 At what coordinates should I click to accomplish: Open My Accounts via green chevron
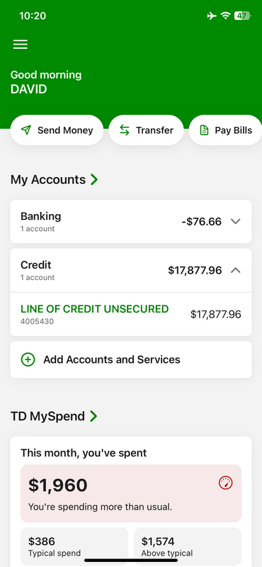pyautogui.click(x=94, y=179)
